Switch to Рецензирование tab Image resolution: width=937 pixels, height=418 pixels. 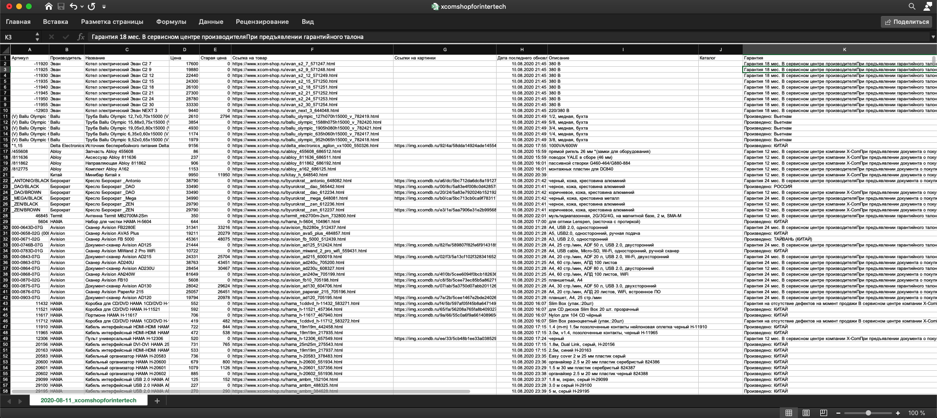pyautogui.click(x=262, y=21)
